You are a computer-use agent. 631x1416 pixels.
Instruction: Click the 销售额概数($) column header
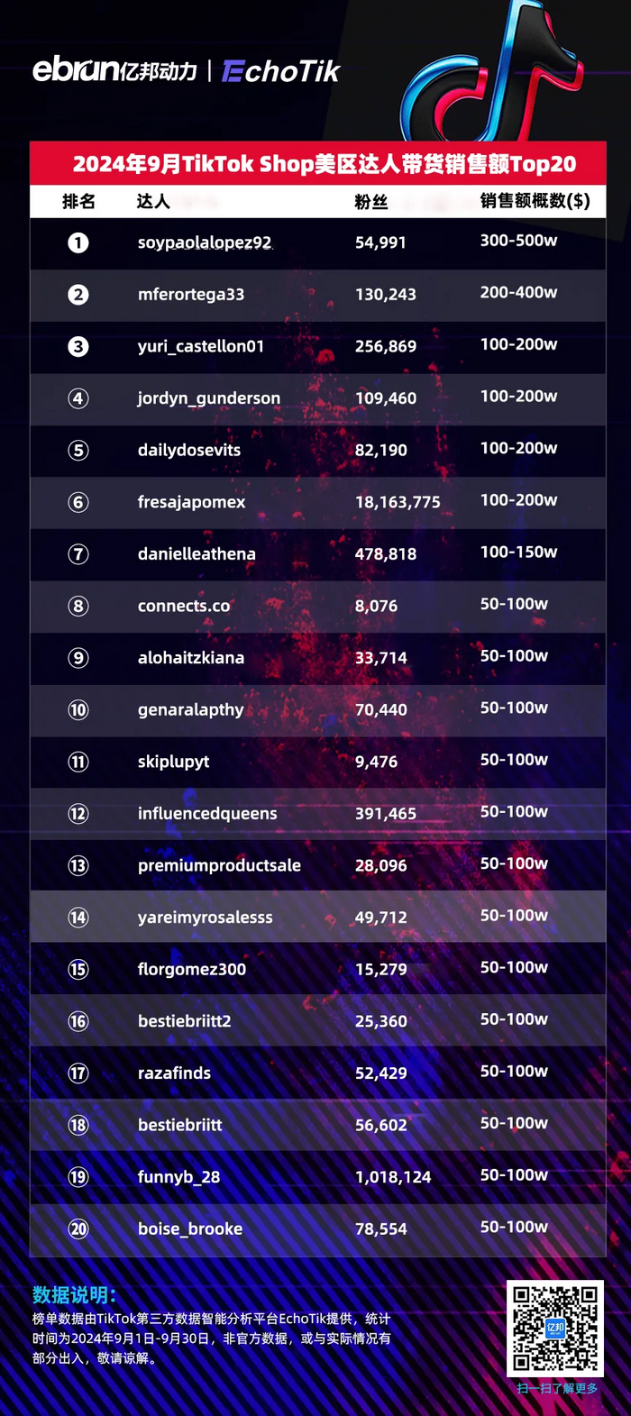point(535,200)
